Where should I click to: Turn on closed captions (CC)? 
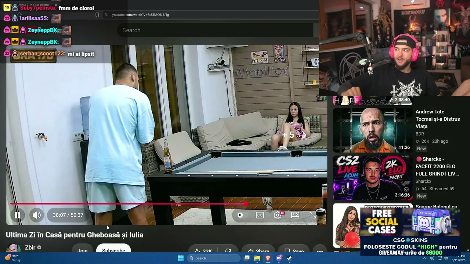pos(260,215)
